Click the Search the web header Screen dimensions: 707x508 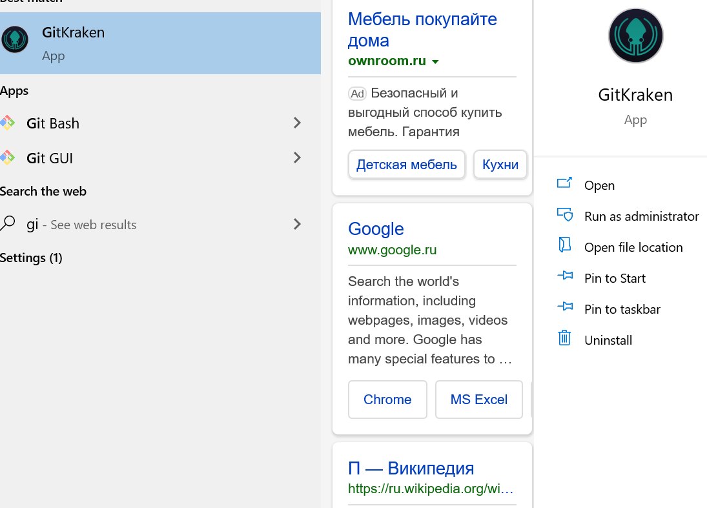point(43,191)
